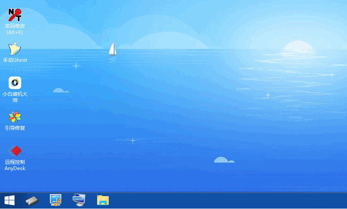This screenshot has width=347, height=209.
Task: Click the 手动Ghost shortcut label
Action: point(15,60)
